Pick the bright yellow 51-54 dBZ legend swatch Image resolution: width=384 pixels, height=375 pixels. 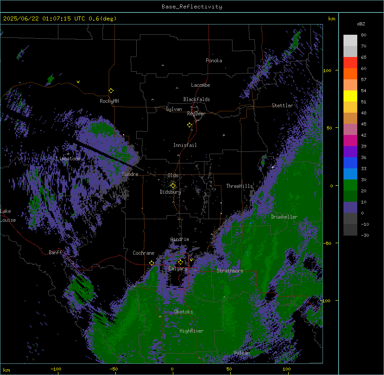350,96
